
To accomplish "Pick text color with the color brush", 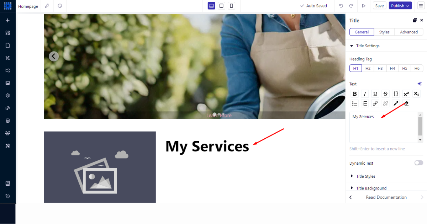I will coord(396,103).
